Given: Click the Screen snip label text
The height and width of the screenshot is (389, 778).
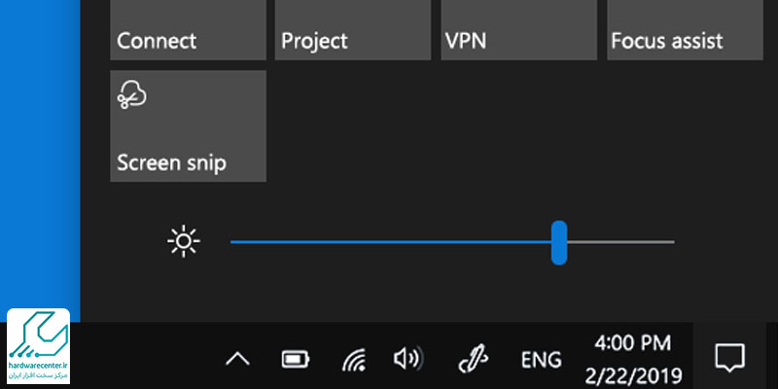Looking at the screenshot, I should tap(172, 162).
